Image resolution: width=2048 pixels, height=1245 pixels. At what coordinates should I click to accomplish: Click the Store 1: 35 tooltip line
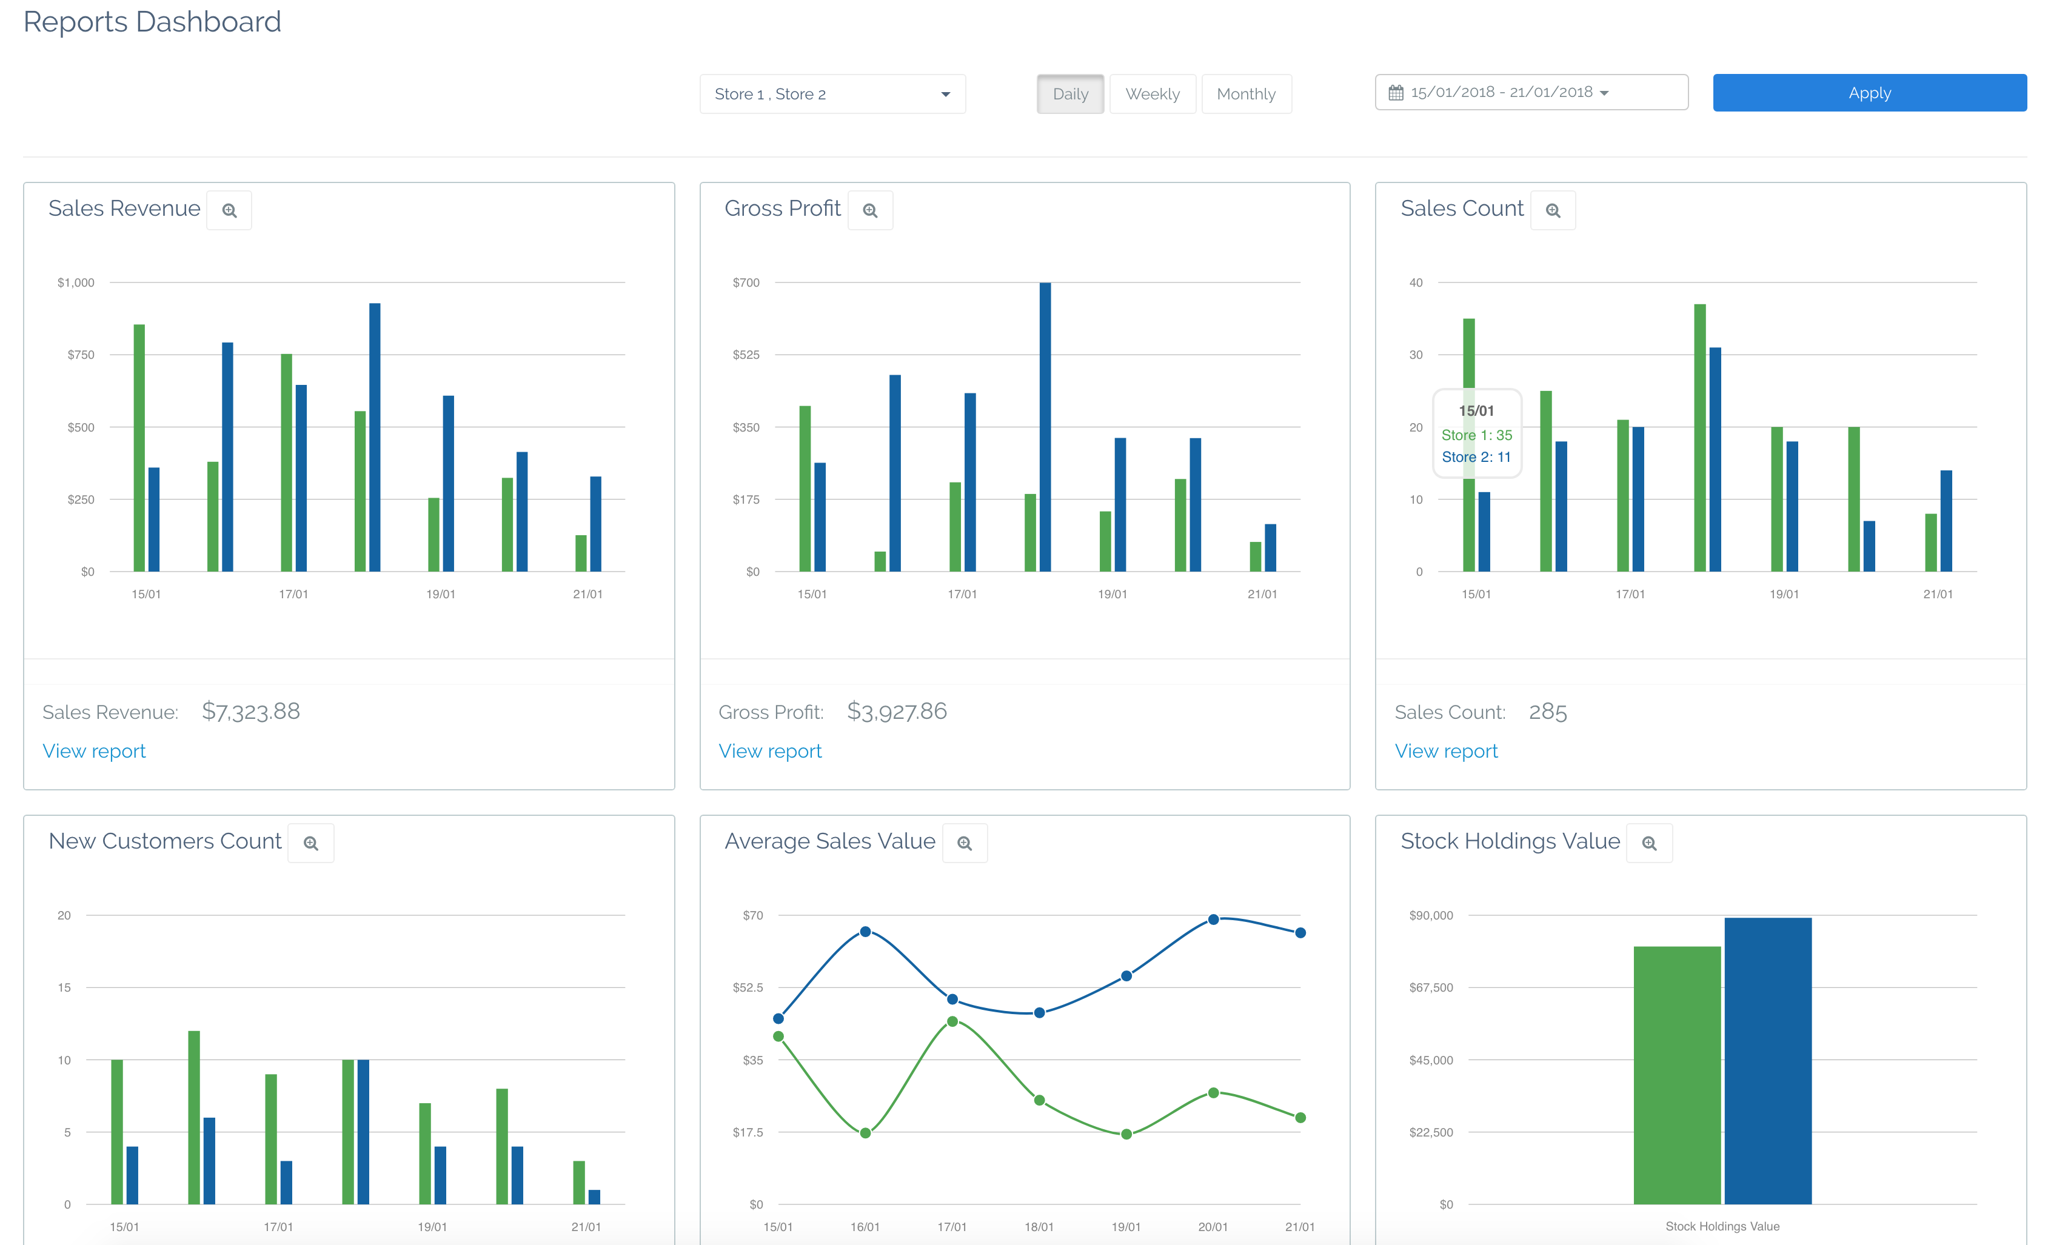[1477, 435]
